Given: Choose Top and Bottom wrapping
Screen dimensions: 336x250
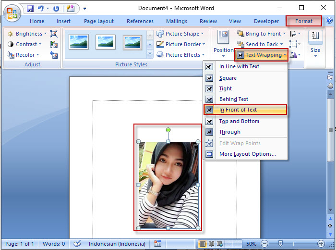Looking at the screenshot, I should (x=245, y=121).
